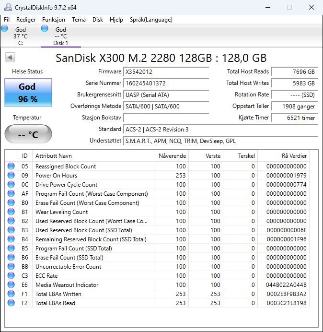Click the previous disk arrow button

[10, 58]
